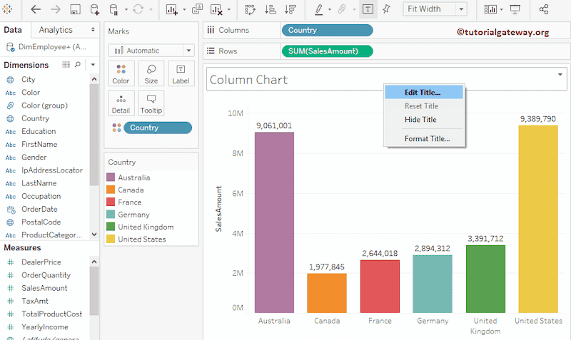
Task: Click the Share workbook icon
Action: tap(545, 9)
